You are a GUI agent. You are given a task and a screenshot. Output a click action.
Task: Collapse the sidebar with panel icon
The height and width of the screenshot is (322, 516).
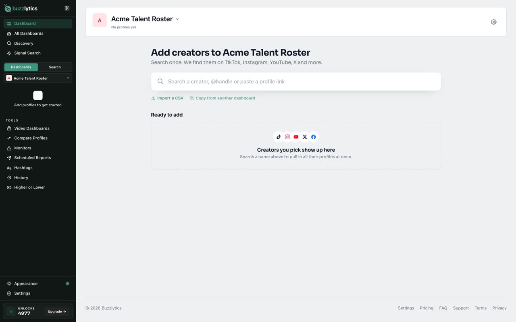pyautogui.click(x=67, y=8)
